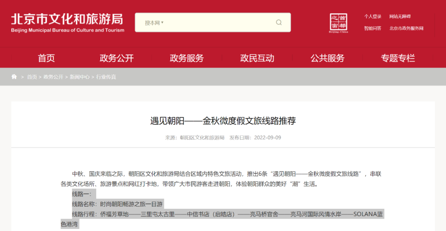This screenshot has height=231, width=446.
Task: Click the 北京市文化和旅游局 site logo
Action: click(x=67, y=23)
